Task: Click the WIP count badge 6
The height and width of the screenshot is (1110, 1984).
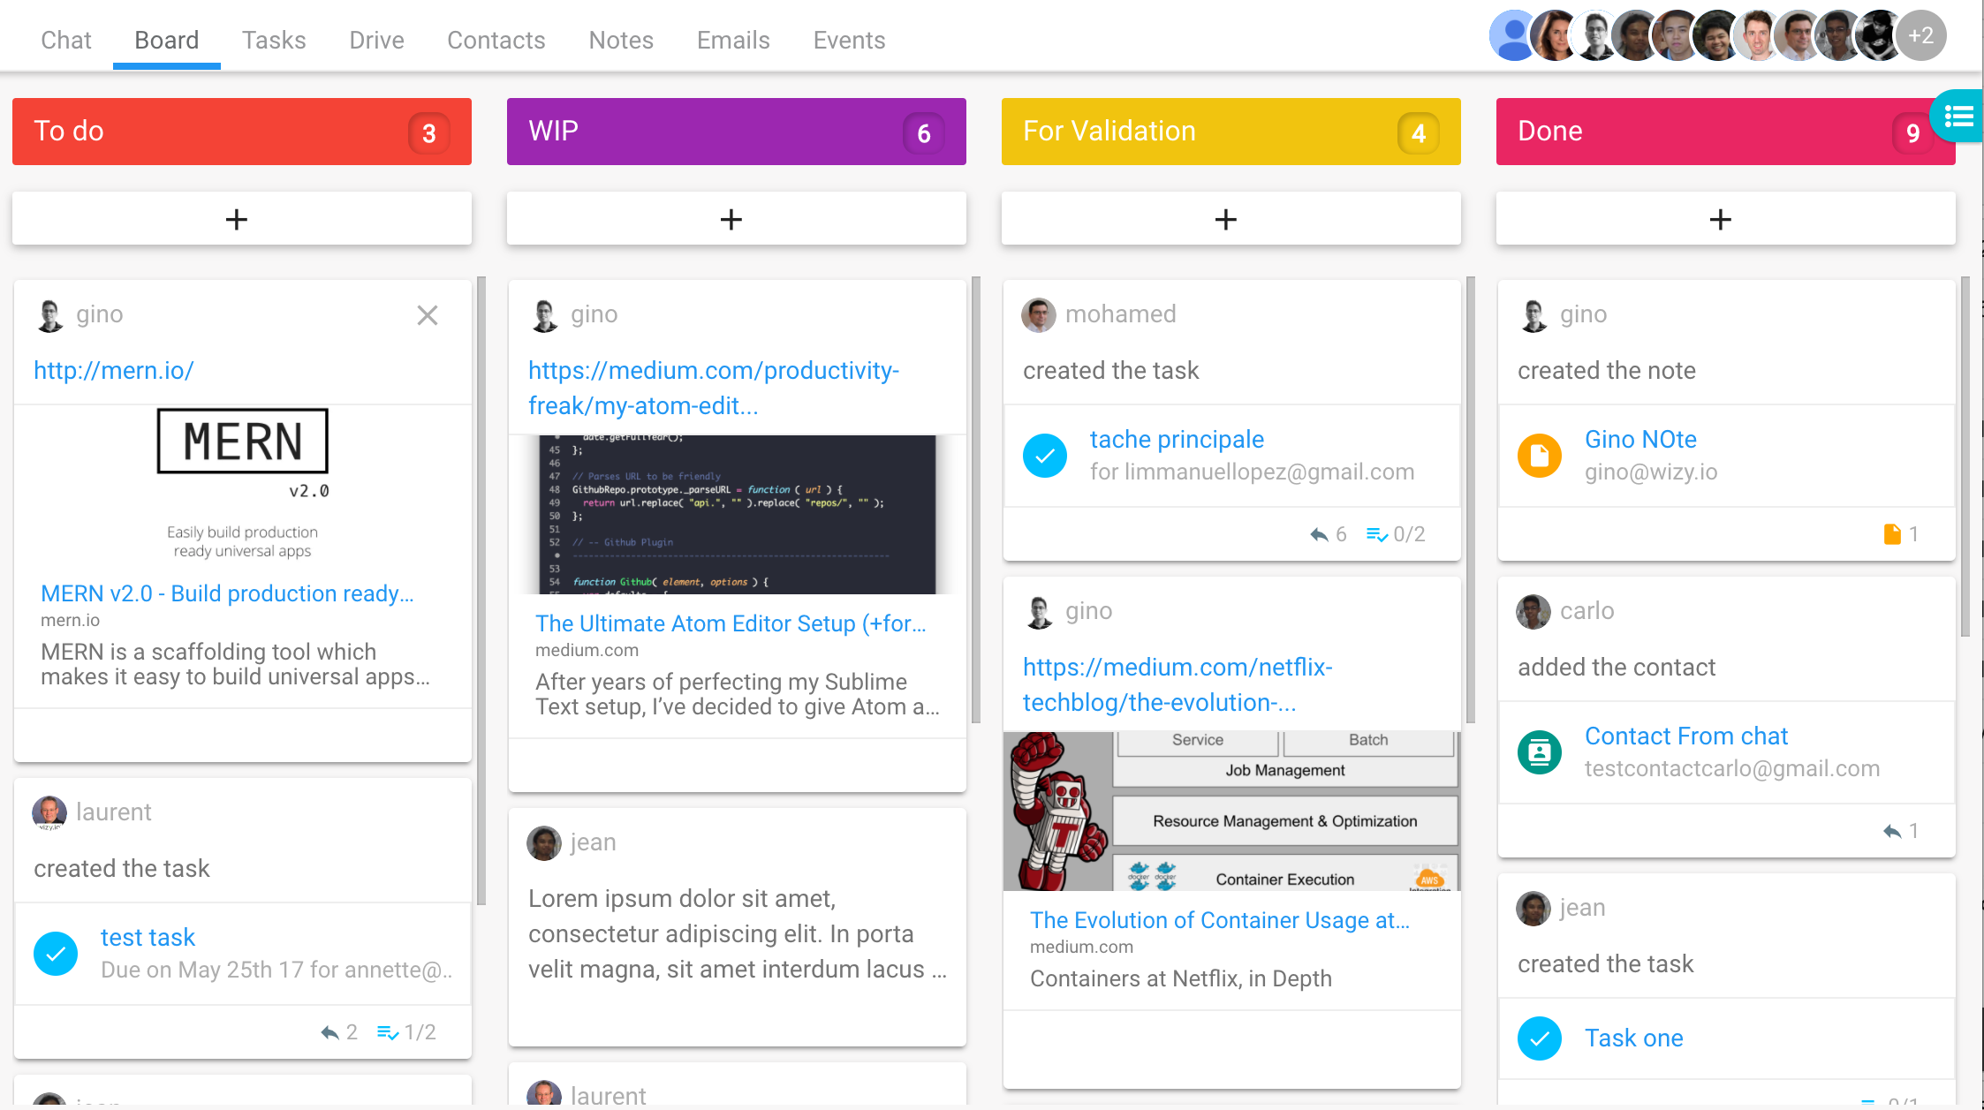Action: click(924, 133)
